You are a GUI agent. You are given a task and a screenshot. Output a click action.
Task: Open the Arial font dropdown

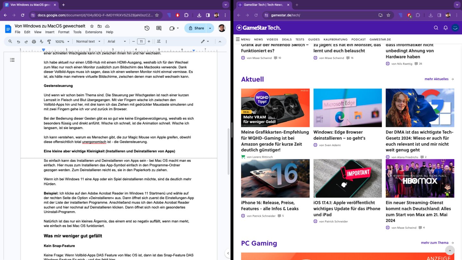coord(117,41)
